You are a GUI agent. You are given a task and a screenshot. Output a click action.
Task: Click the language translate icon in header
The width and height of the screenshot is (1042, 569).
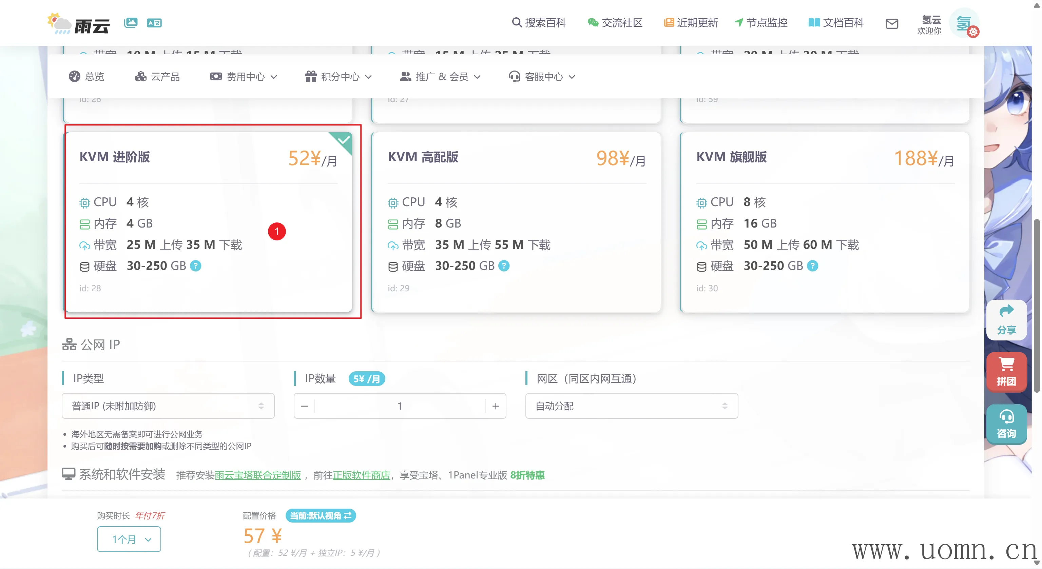click(x=154, y=23)
